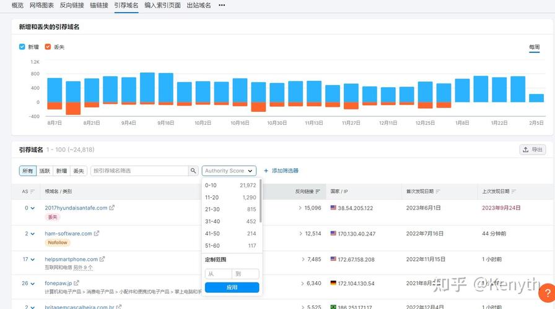Screen dimensions: 555x309
Task: Apply the custom range with 应用
Action: (x=232, y=287)
